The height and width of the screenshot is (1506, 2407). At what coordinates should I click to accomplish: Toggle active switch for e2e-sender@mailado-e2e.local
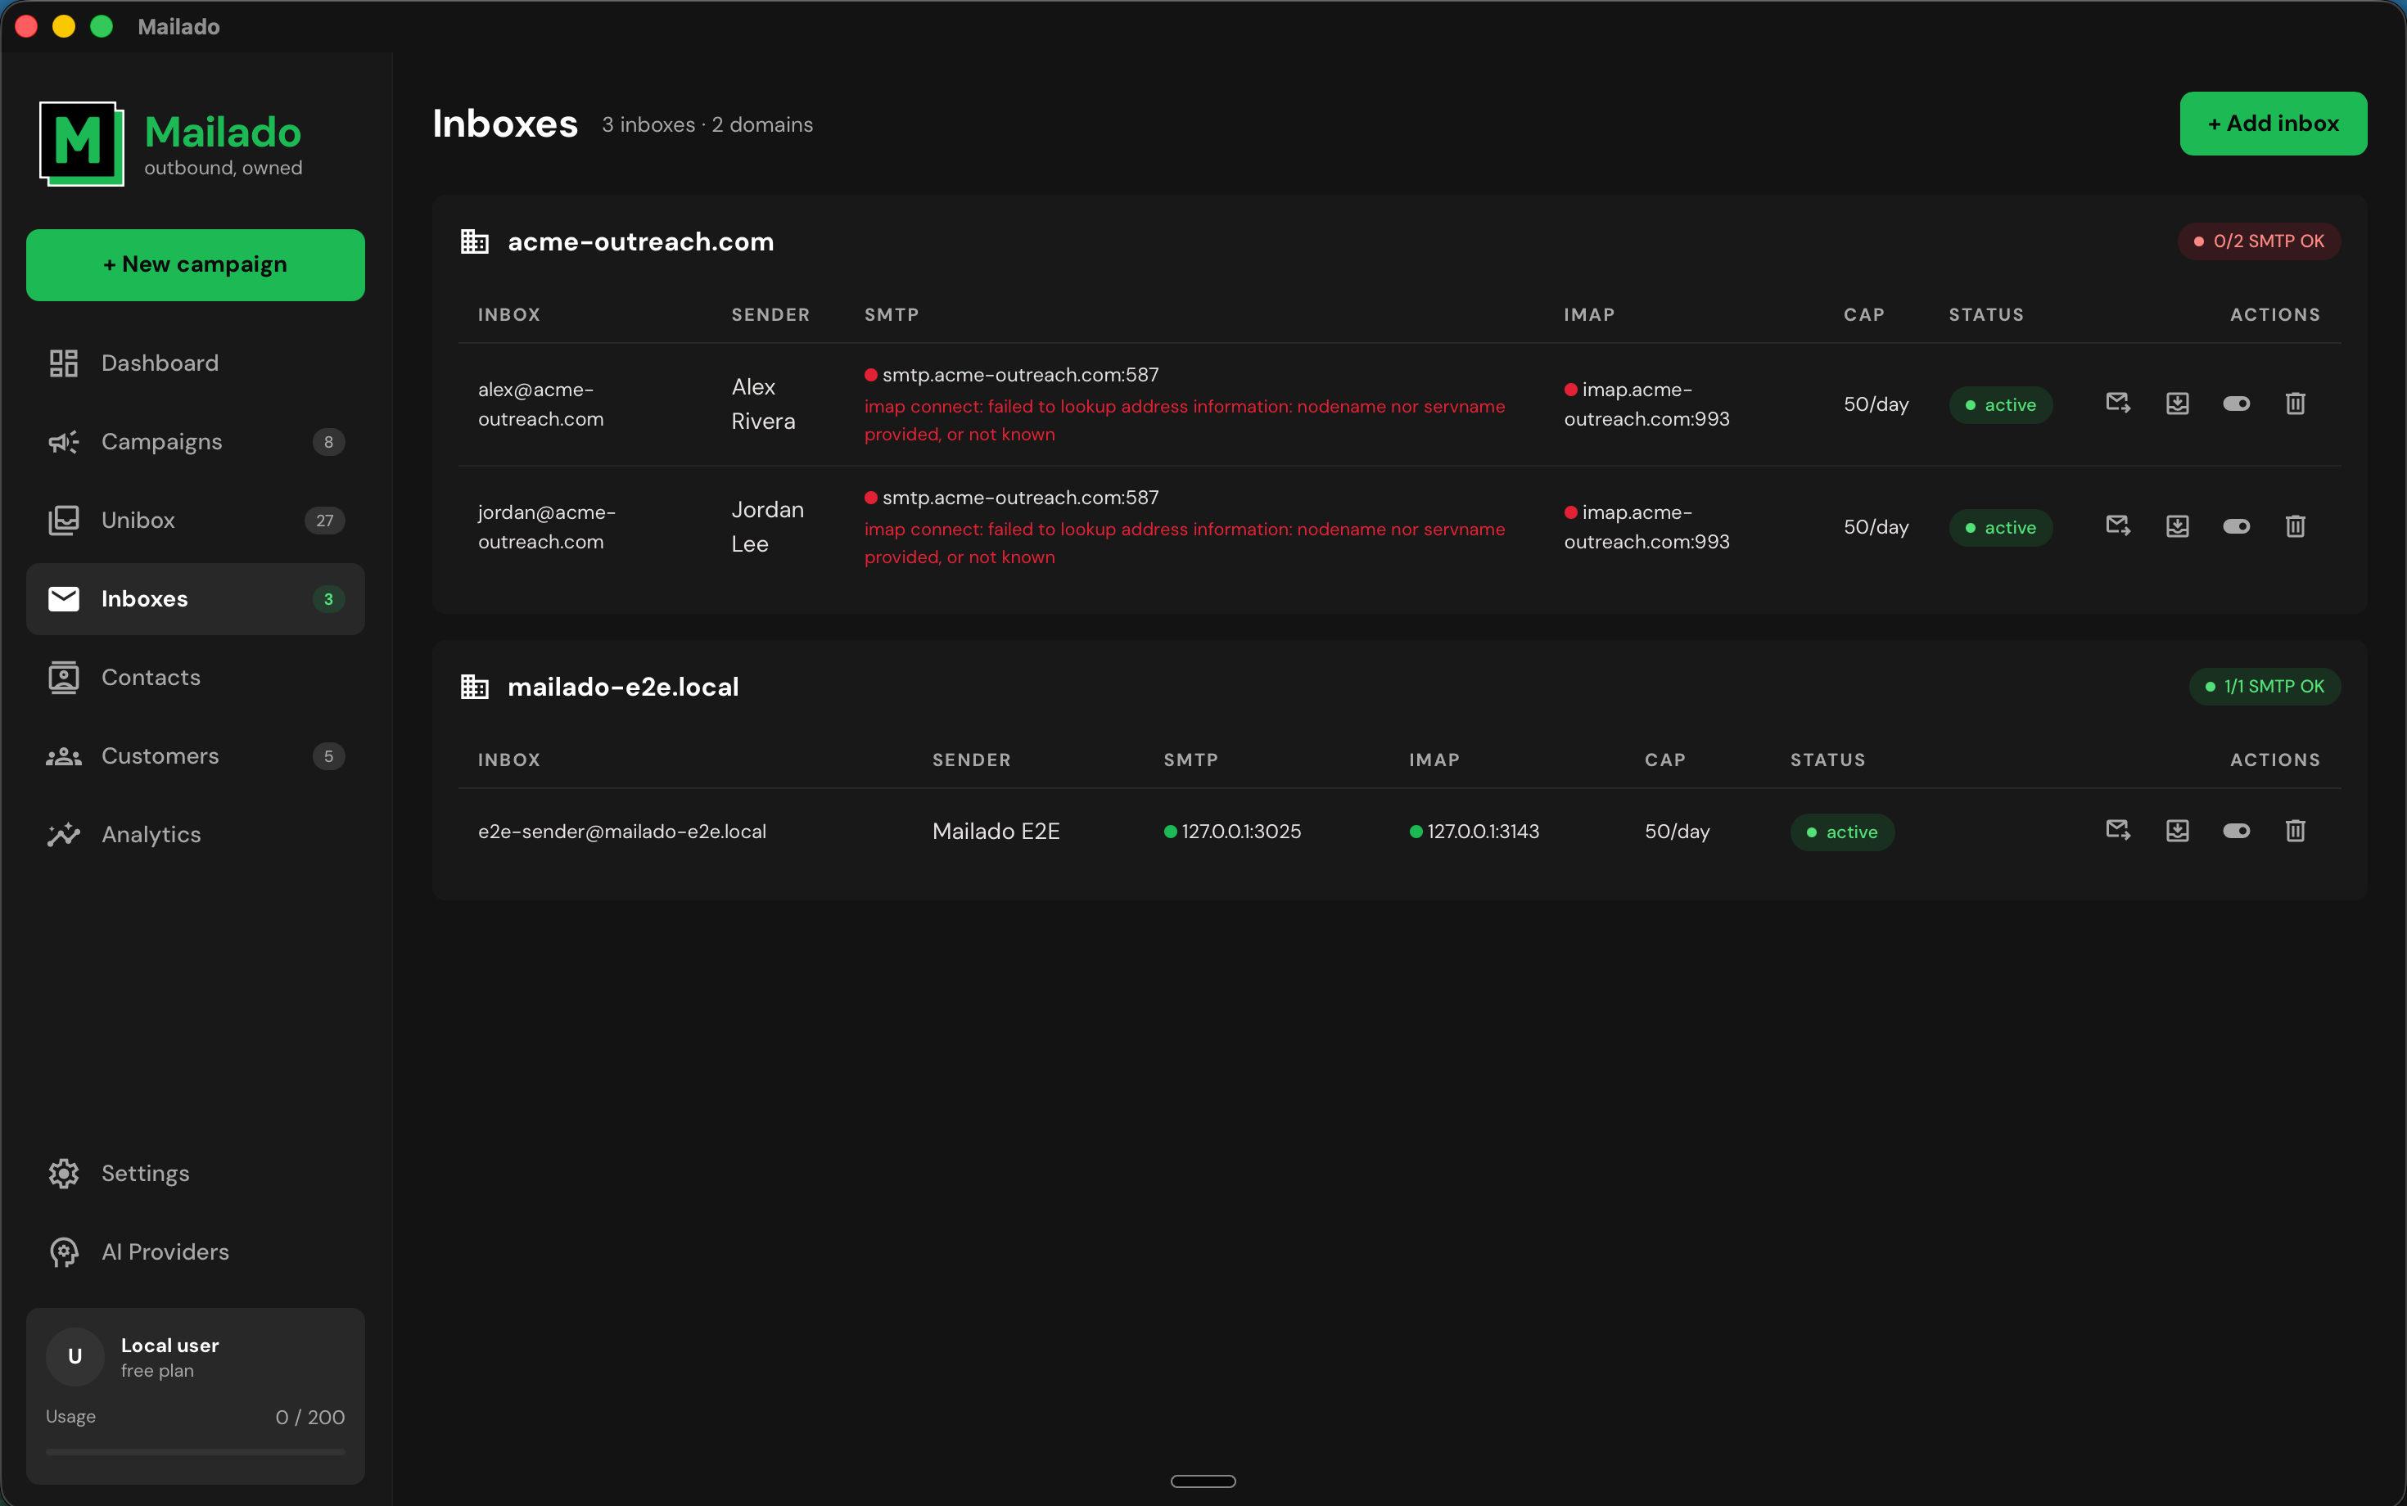point(2237,831)
